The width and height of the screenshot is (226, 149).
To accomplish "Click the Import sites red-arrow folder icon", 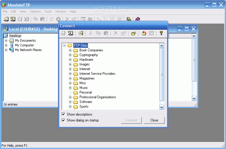I will [144, 33].
